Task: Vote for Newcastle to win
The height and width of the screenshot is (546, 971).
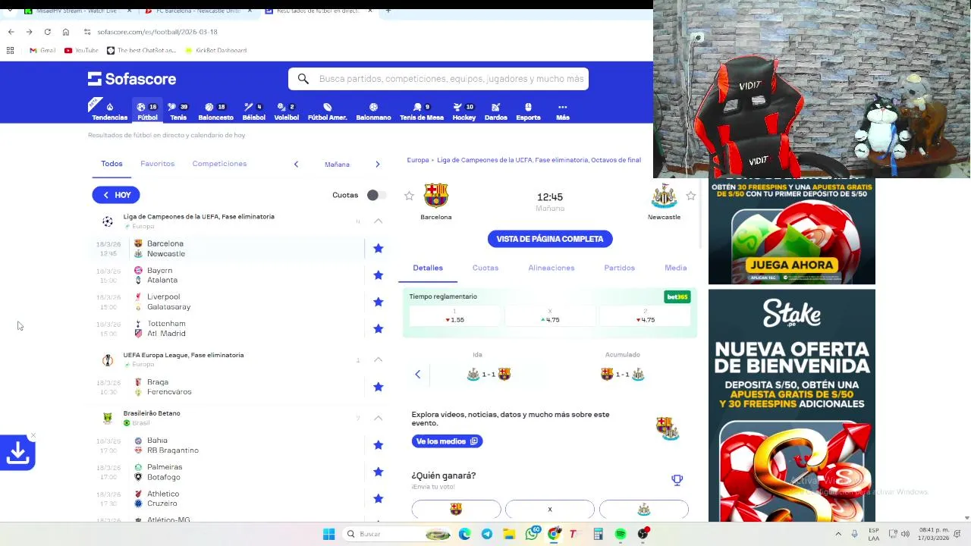Action: pos(644,510)
